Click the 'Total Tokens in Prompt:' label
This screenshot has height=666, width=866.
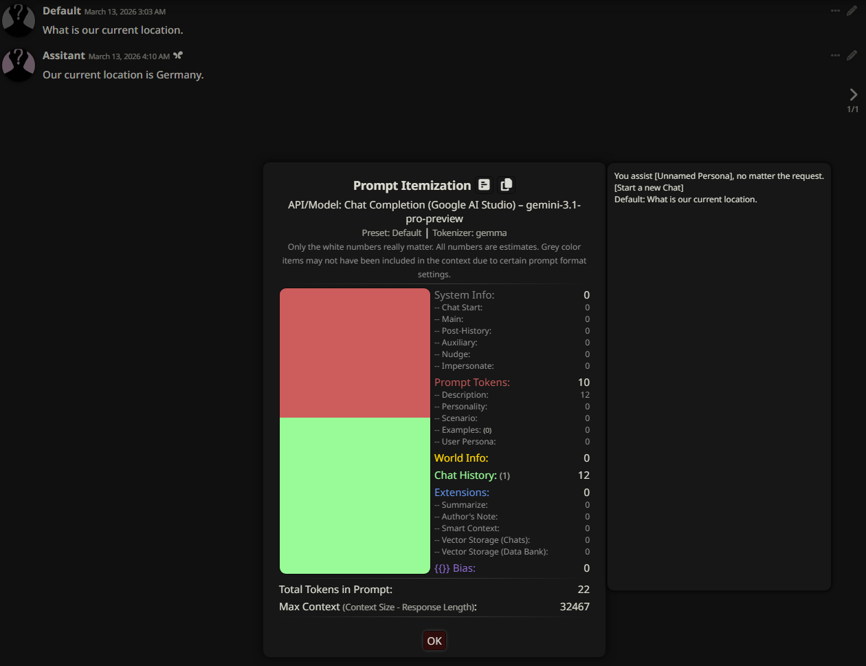335,589
